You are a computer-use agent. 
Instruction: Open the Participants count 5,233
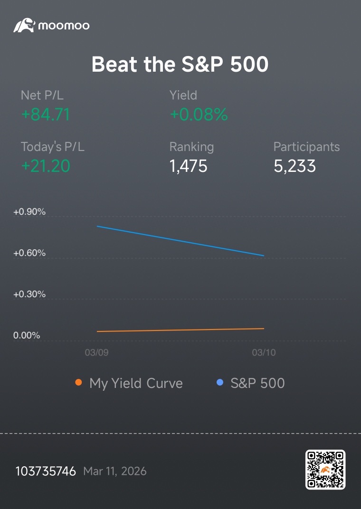coord(294,166)
